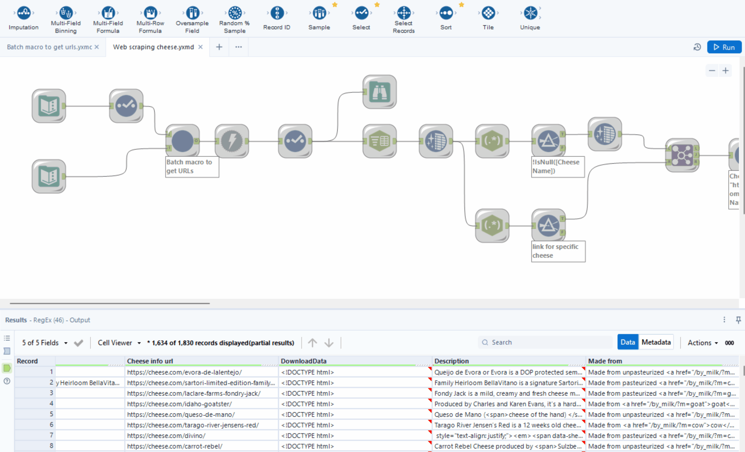Run the workflow

[724, 47]
